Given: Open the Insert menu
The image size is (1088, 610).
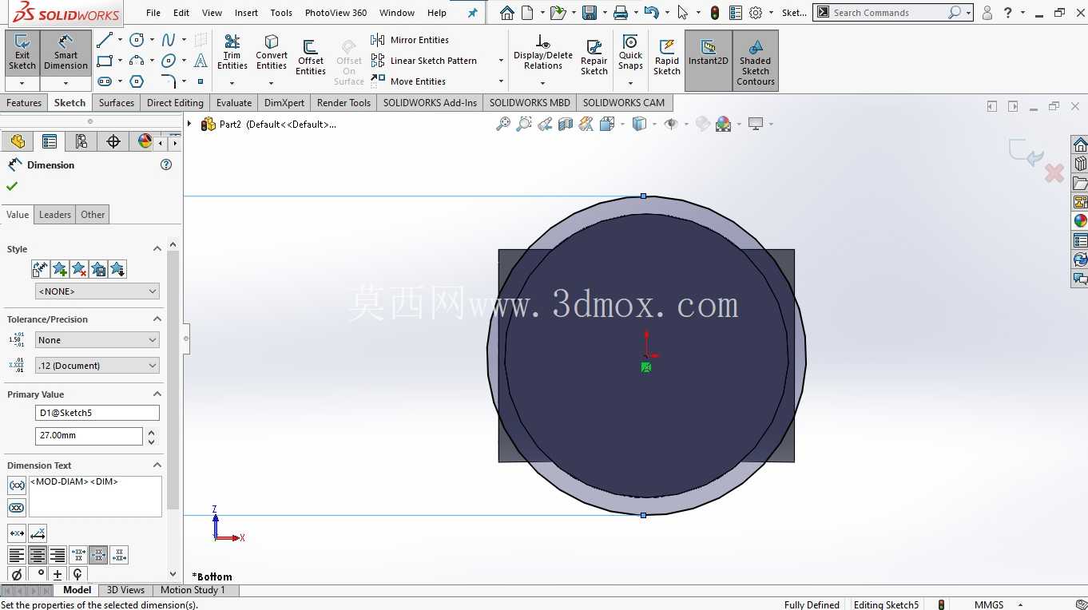Looking at the screenshot, I should tap(246, 13).
